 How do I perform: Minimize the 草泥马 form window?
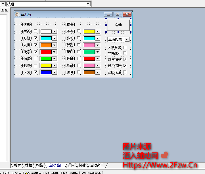coord(108,14)
